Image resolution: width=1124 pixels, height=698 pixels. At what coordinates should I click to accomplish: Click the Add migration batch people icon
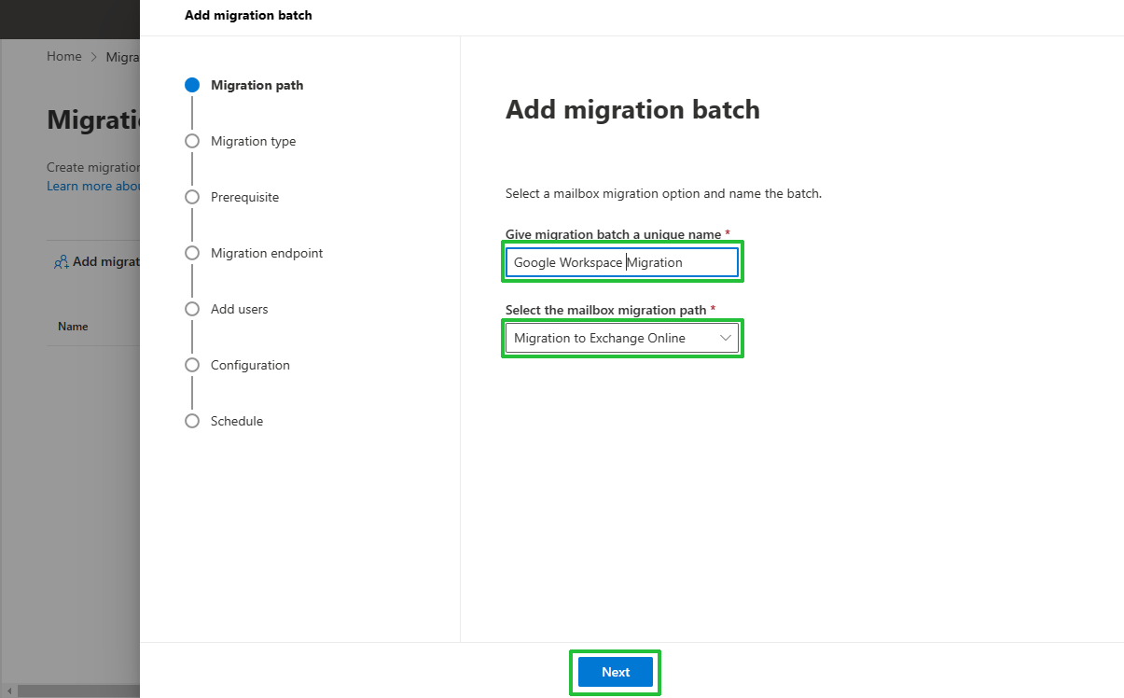coord(61,262)
